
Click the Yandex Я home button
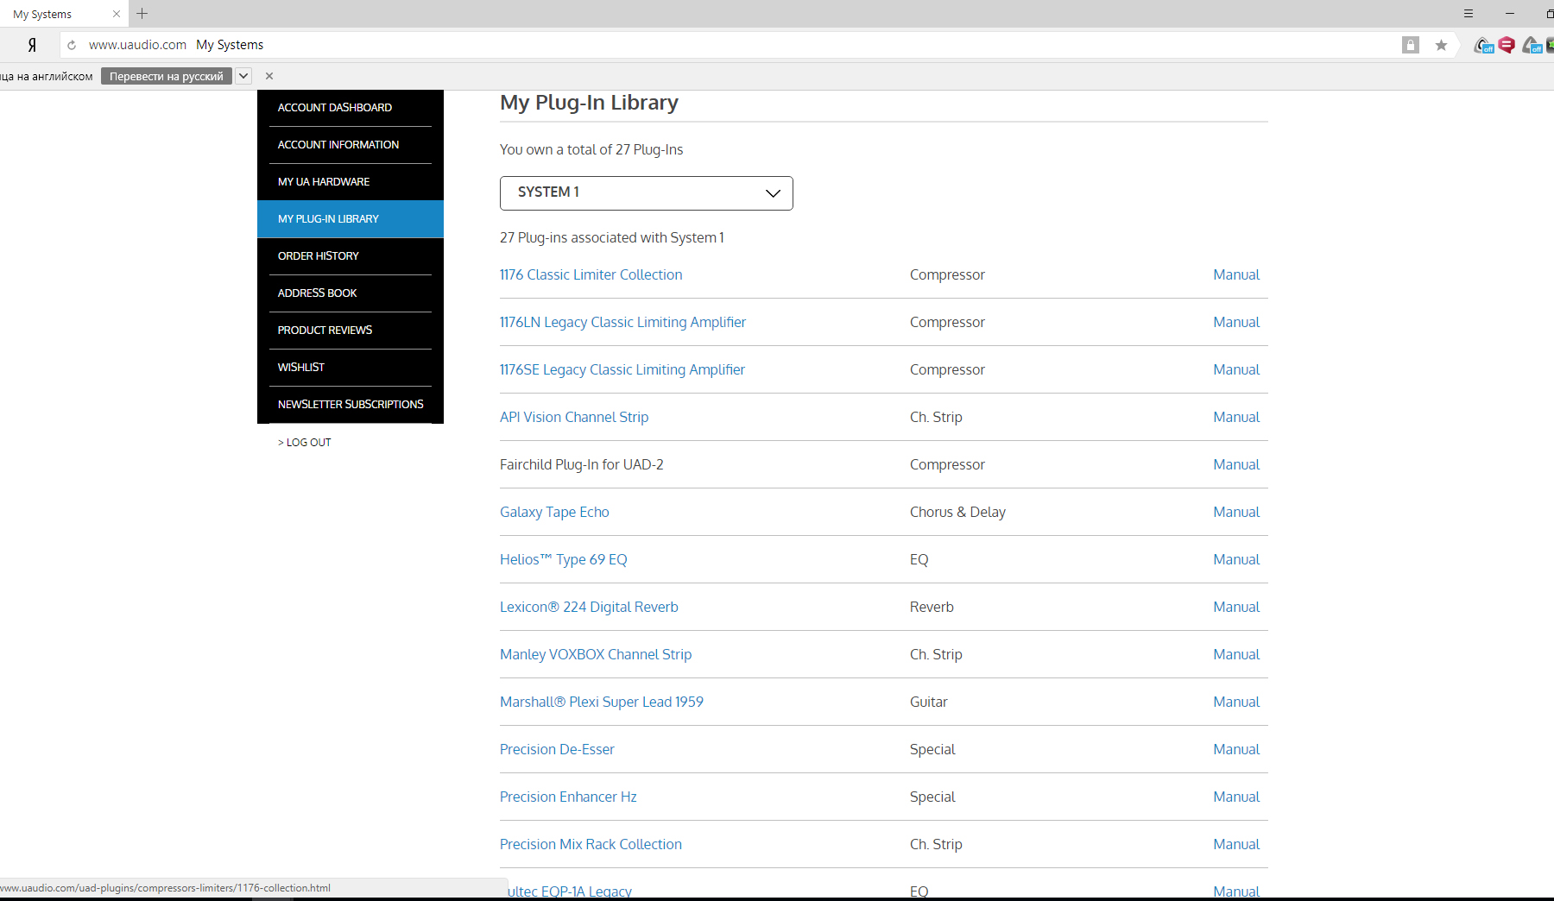coord(32,45)
